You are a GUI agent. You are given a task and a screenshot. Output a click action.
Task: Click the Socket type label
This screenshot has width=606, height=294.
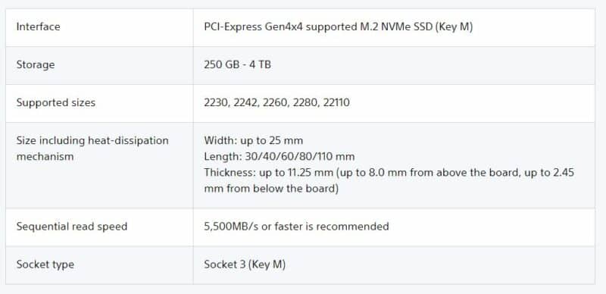click(x=45, y=265)
